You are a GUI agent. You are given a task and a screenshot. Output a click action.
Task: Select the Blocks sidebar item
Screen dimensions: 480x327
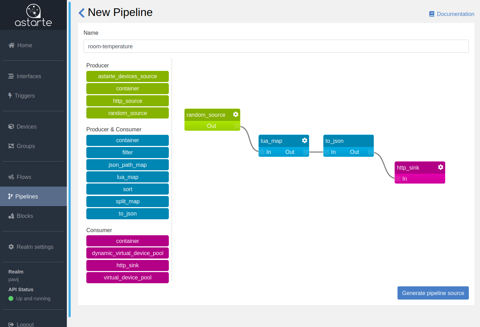[25, 216]
